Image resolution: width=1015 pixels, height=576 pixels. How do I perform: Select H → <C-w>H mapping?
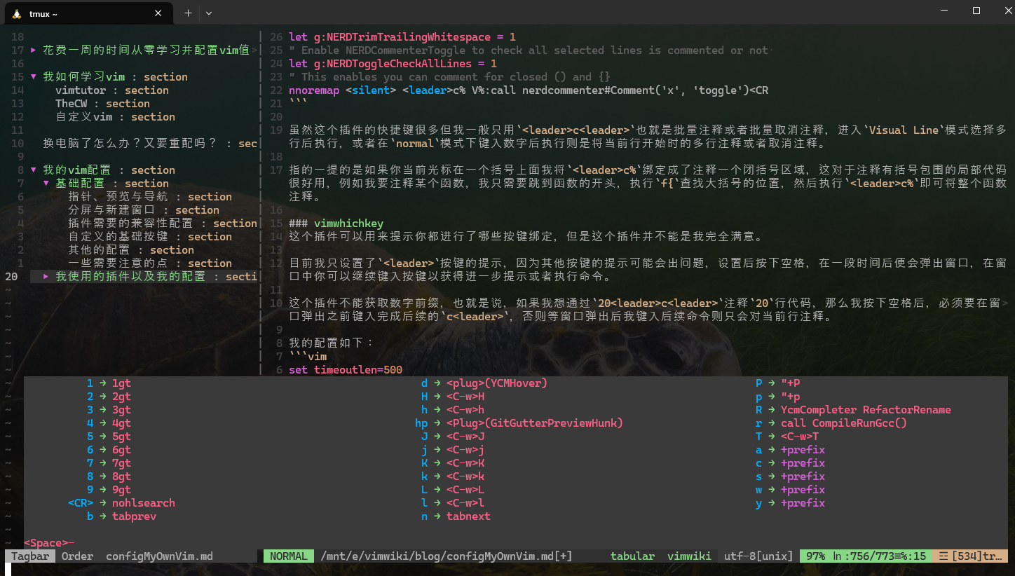tap(452, 397)
